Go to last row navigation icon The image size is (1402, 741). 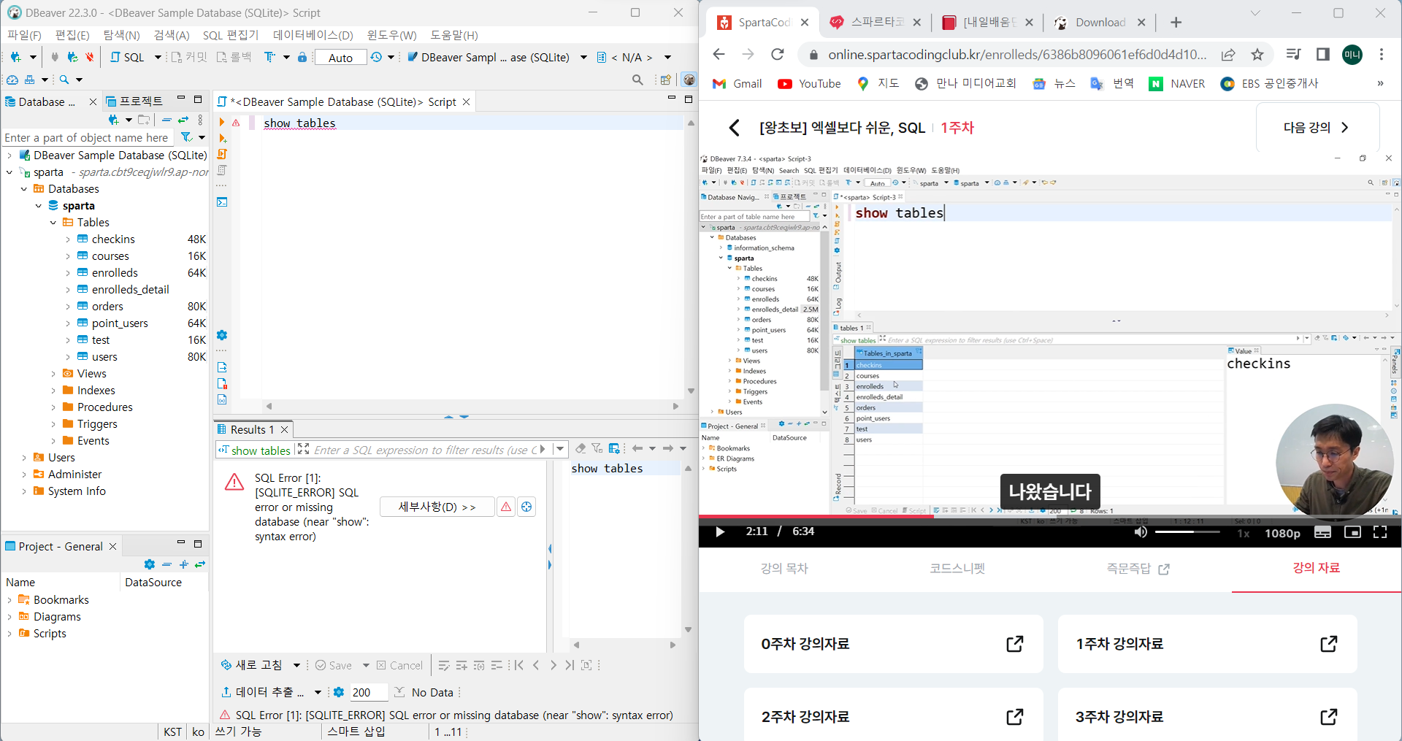point(570,665)
